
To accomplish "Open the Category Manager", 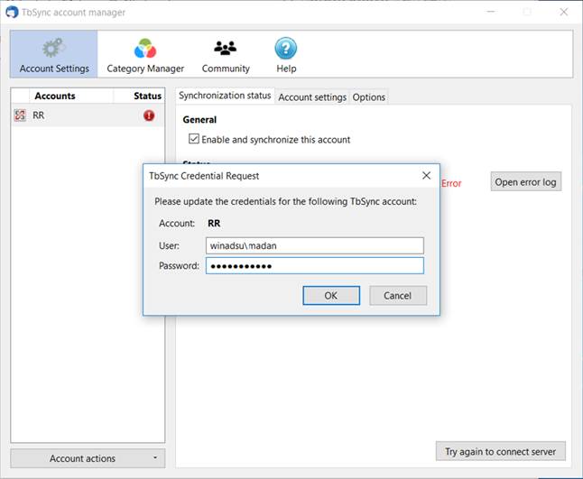I will point(145,55).
